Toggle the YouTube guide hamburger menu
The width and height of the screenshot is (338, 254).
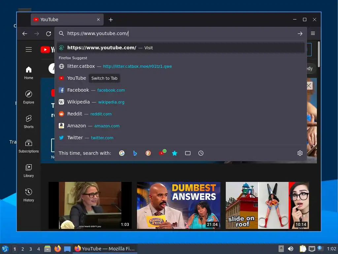[x=29, y=50]
